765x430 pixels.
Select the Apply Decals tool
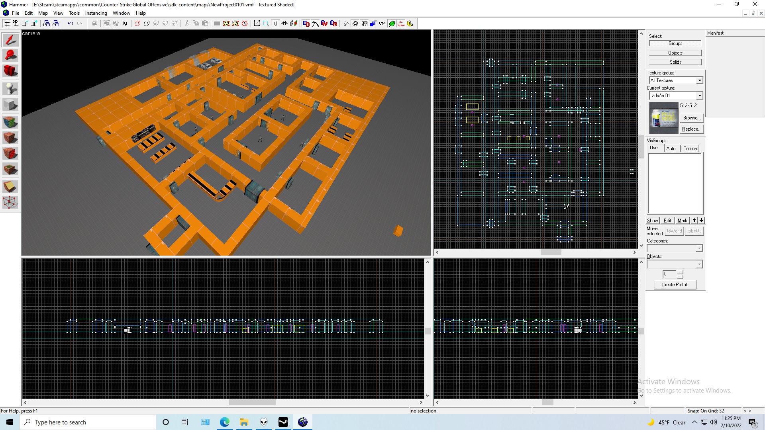10,153
